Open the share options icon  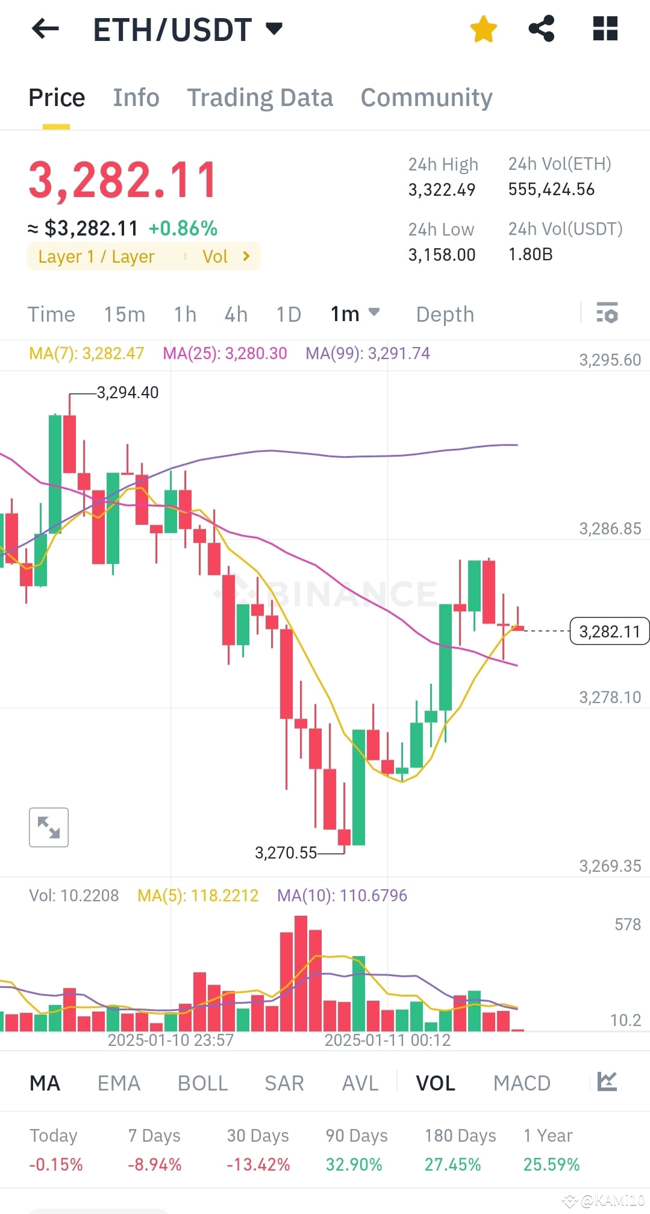pyautogui.click(x=541, y=28)
